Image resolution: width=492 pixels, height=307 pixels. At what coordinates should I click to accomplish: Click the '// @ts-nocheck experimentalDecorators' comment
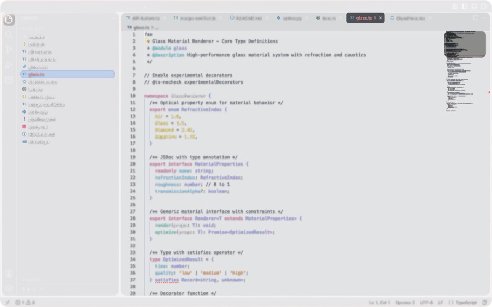tap(194, 82)
